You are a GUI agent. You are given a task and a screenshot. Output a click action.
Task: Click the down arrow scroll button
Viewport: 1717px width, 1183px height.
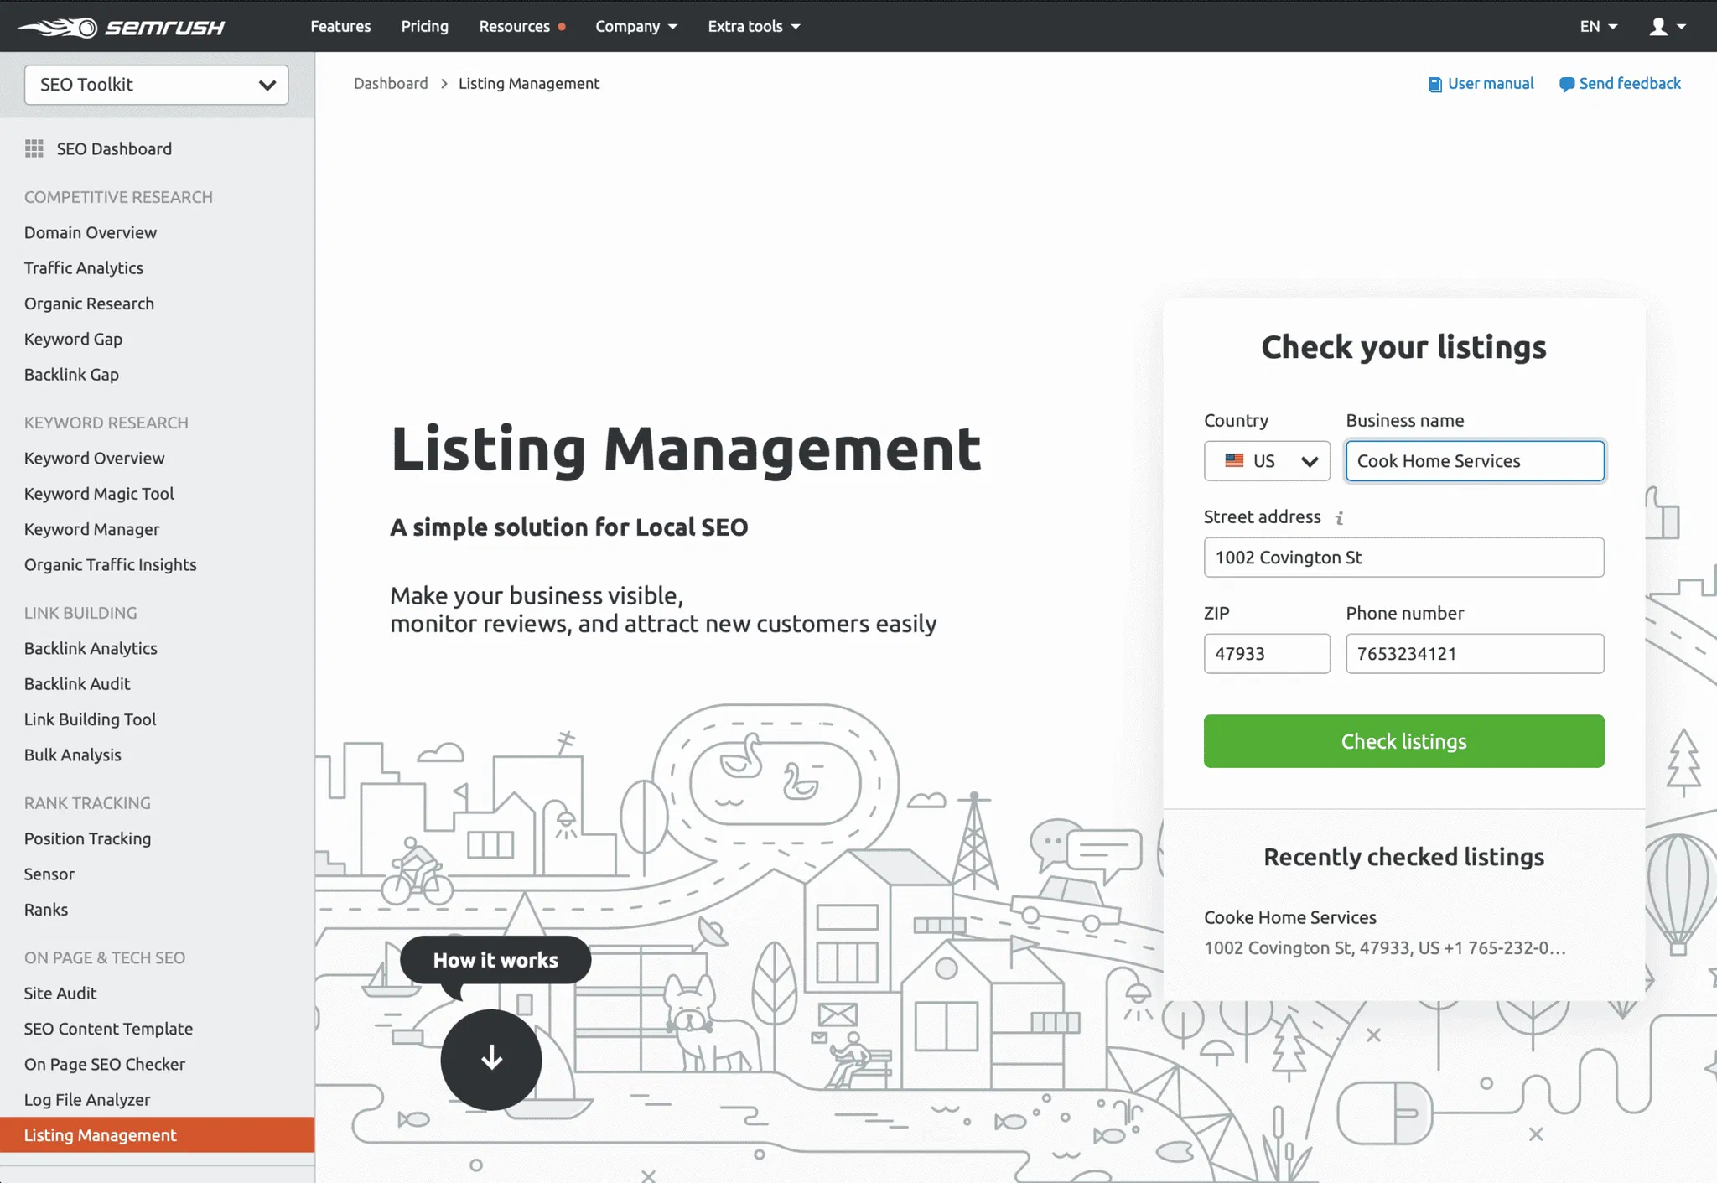tap(491, 1059)
